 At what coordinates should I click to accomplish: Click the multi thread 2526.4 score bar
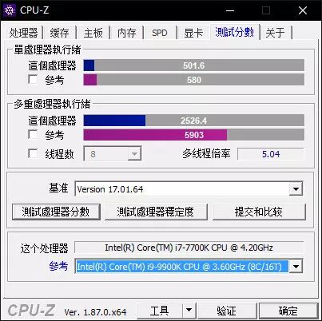[x=194, y=121]
